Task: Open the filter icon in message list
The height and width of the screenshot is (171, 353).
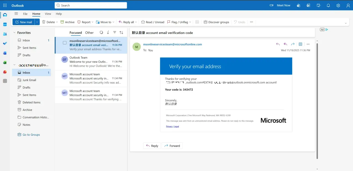Action: pos(115,33)
